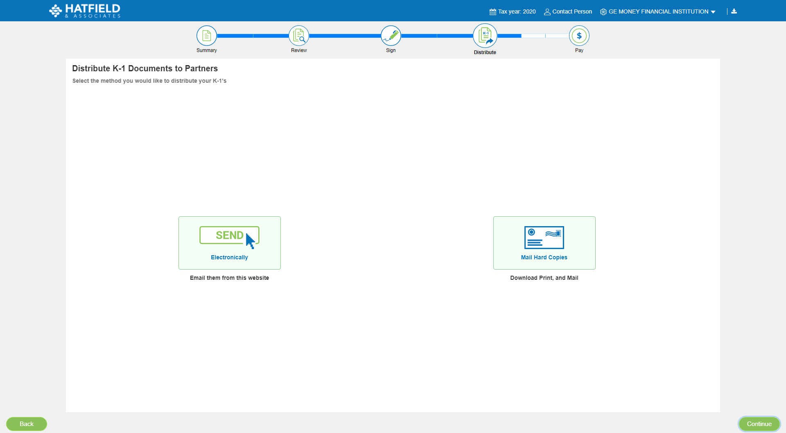The height and width of the screenshot is (433, 786).
Task: Click the Pay step label
Action: pyautogui.click(x=579, y=50)
